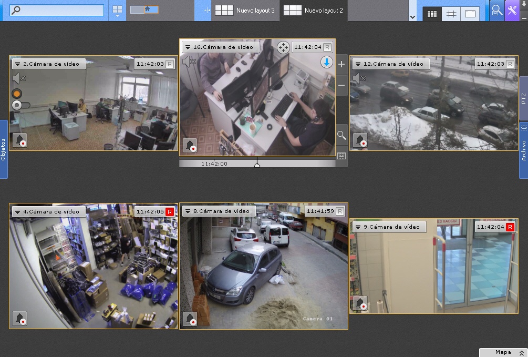The image size is (528, 357).
Task: Click the timeline position marker under camera 16
Action: tap(257, 165)
